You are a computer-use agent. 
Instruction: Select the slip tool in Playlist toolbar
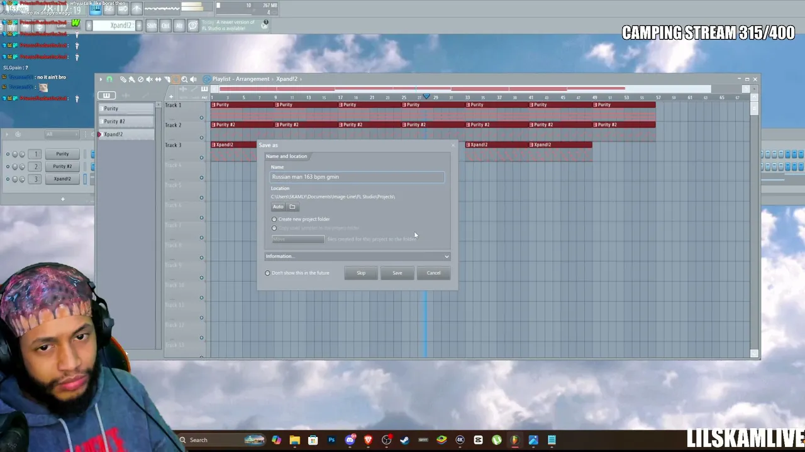[158, 79]
